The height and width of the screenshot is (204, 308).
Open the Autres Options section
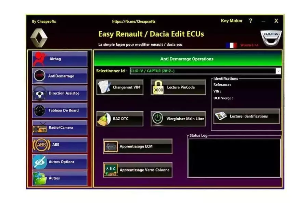(60, 162)
